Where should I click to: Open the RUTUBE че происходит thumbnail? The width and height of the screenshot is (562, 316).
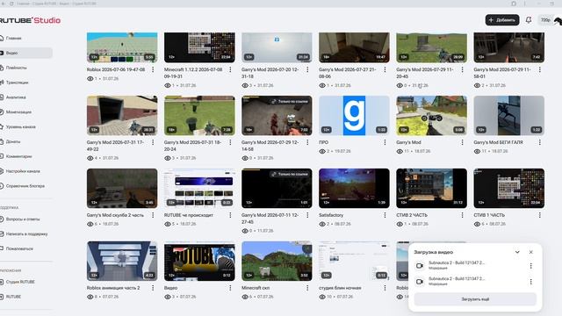199,188
